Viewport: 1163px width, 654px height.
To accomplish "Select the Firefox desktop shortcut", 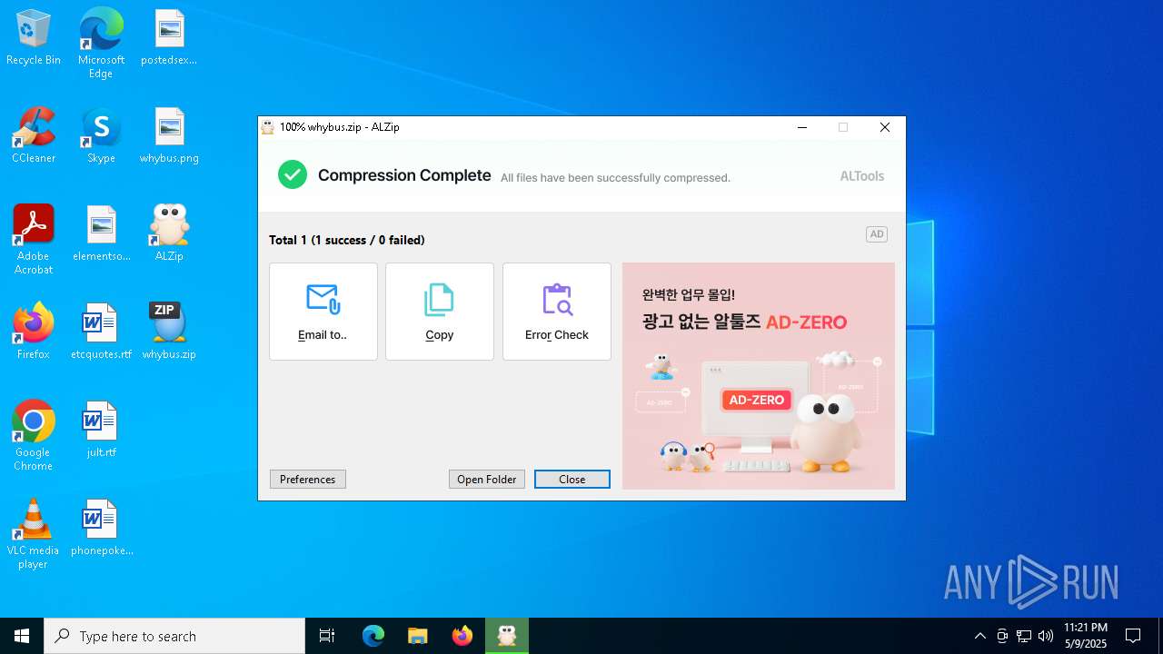I will click(34, 332).
